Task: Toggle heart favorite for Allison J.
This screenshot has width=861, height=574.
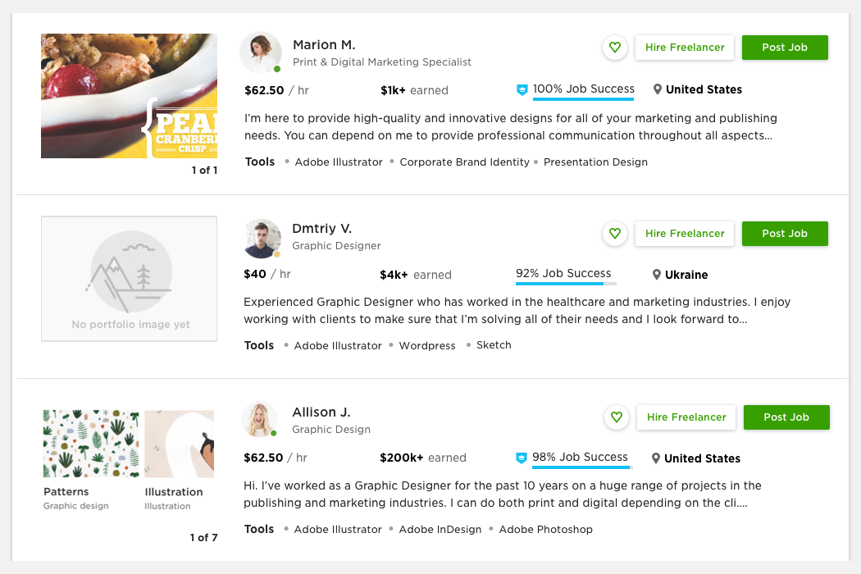Action: [617, 417]
